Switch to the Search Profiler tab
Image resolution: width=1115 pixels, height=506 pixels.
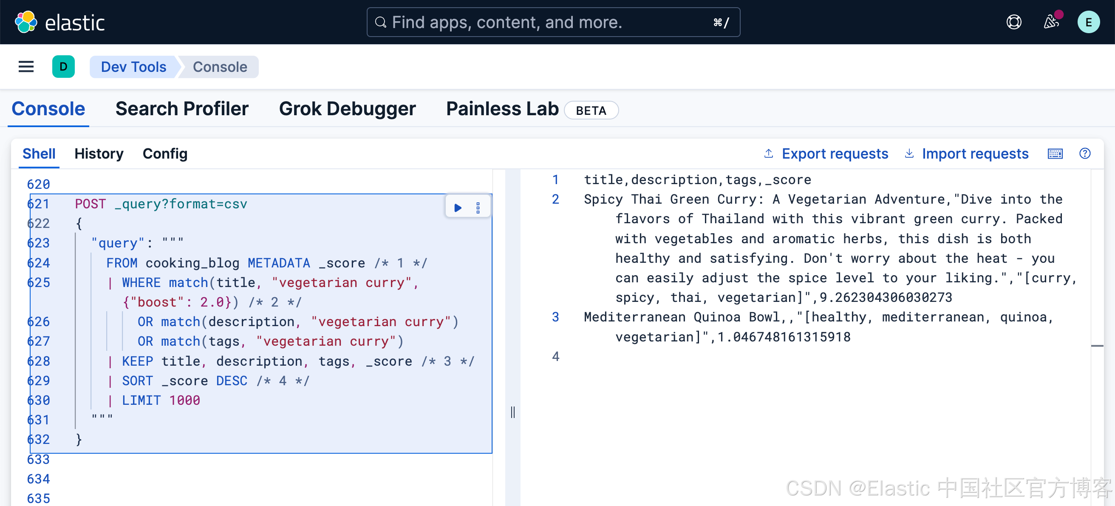pos(182,109)
